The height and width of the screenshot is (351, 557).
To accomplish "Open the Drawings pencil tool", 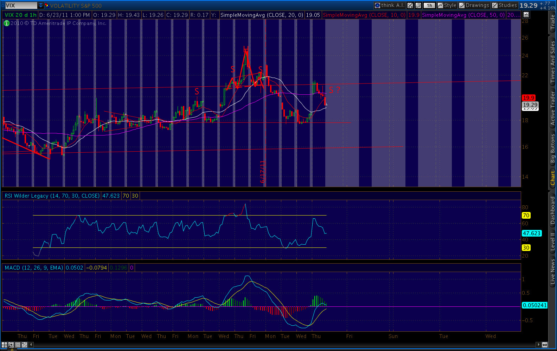I will (x=462, y=5).
